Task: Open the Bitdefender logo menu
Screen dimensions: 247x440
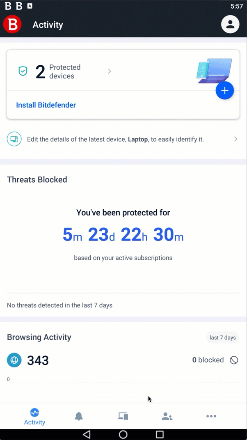Action: (12, 24)
